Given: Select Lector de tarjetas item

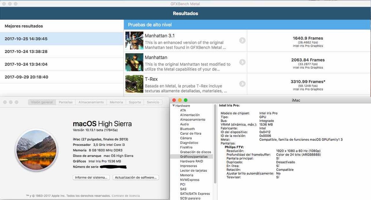Looking at the screenshot, I should tap(193, 170).
